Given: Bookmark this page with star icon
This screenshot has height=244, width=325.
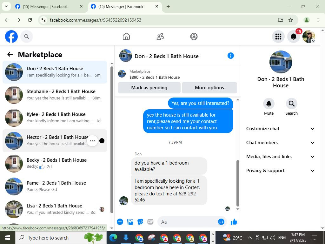Looking at the screenshot, I should pos(291,20).
